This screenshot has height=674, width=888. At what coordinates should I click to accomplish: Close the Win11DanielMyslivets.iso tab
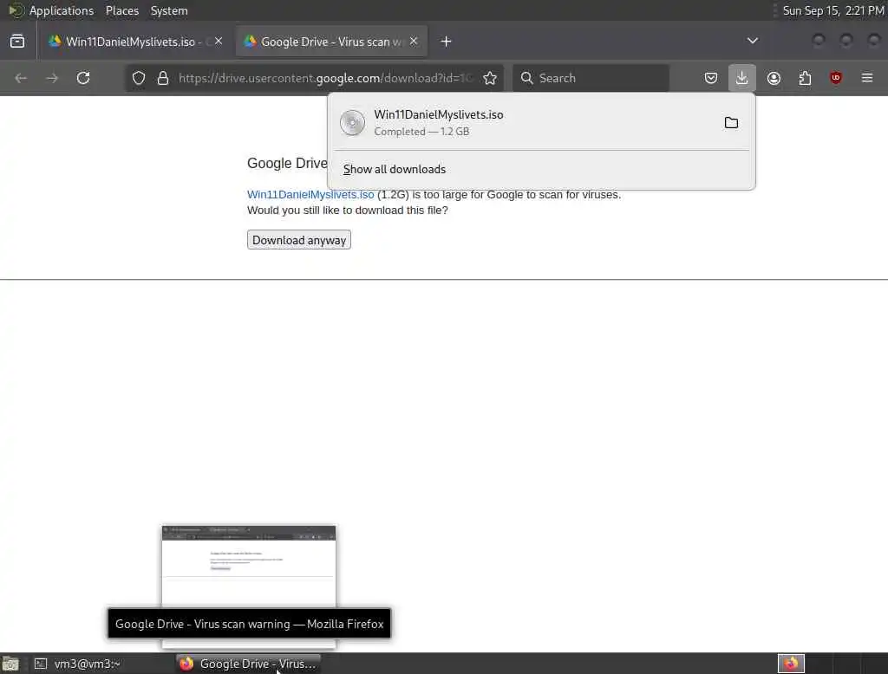219,41
